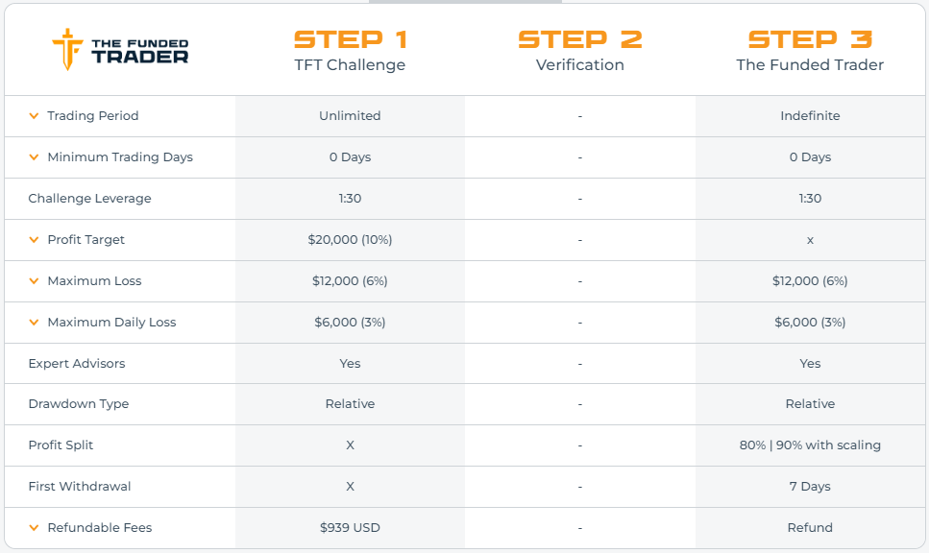Expand the Trading Period row chevron
The width and height of the screenshot is (929, 553).
click(x=34, y=116)
